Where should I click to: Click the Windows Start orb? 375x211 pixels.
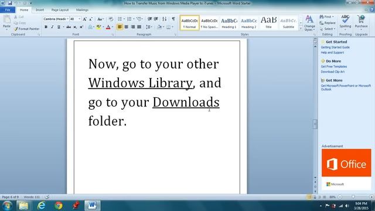7,206
